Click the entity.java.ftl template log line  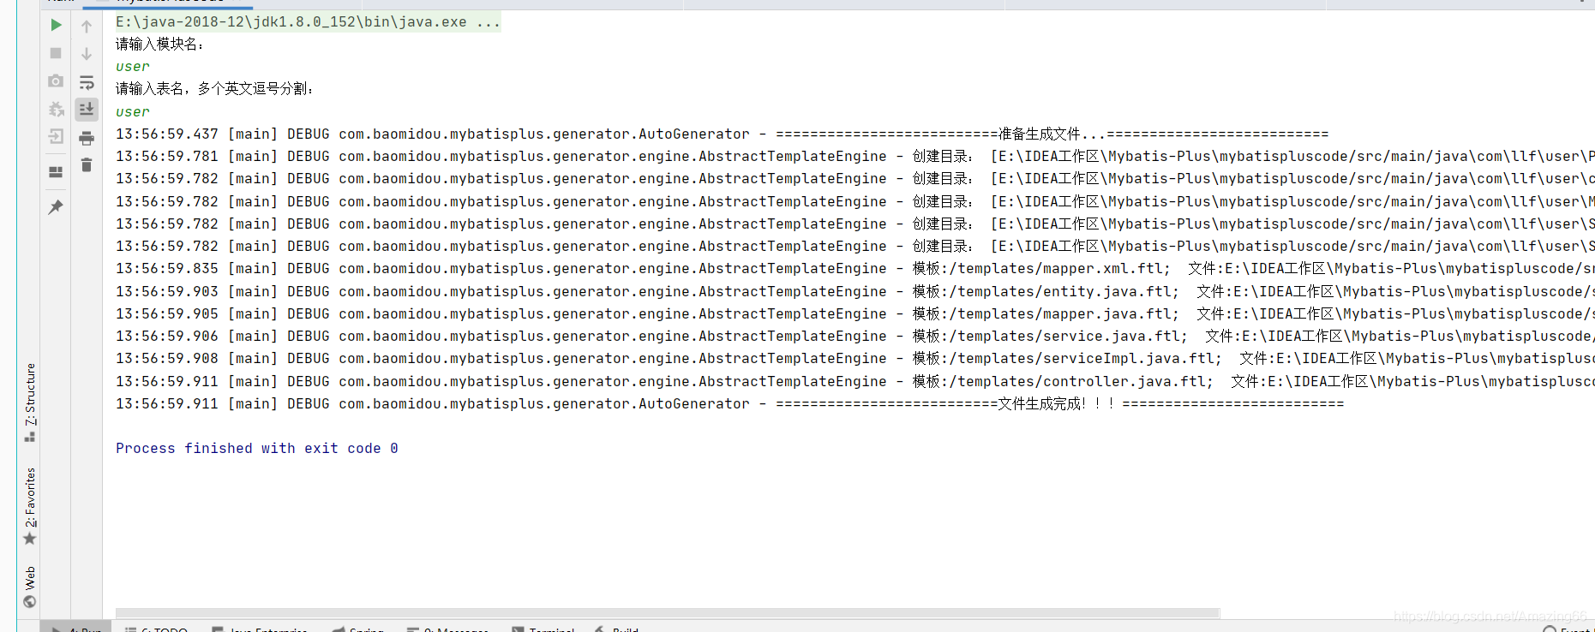(x=855, y=291)
